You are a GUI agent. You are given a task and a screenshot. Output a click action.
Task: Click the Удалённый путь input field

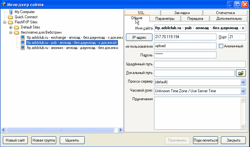pos(200,64)
